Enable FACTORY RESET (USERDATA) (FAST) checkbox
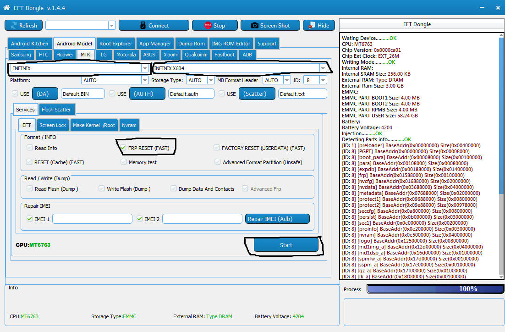The image size is (505, 332). tap(217, 148)
